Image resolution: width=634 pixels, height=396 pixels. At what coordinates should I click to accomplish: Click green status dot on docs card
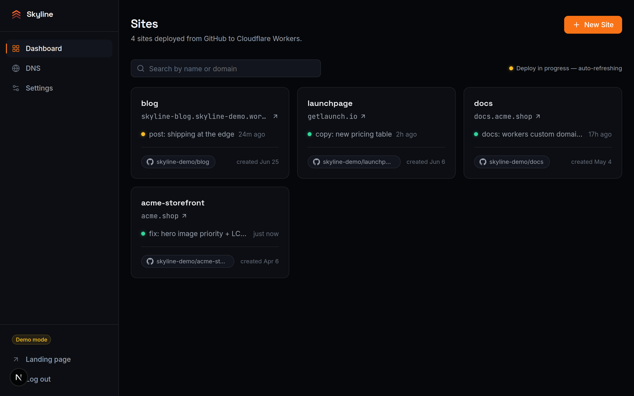click(476, 134)
